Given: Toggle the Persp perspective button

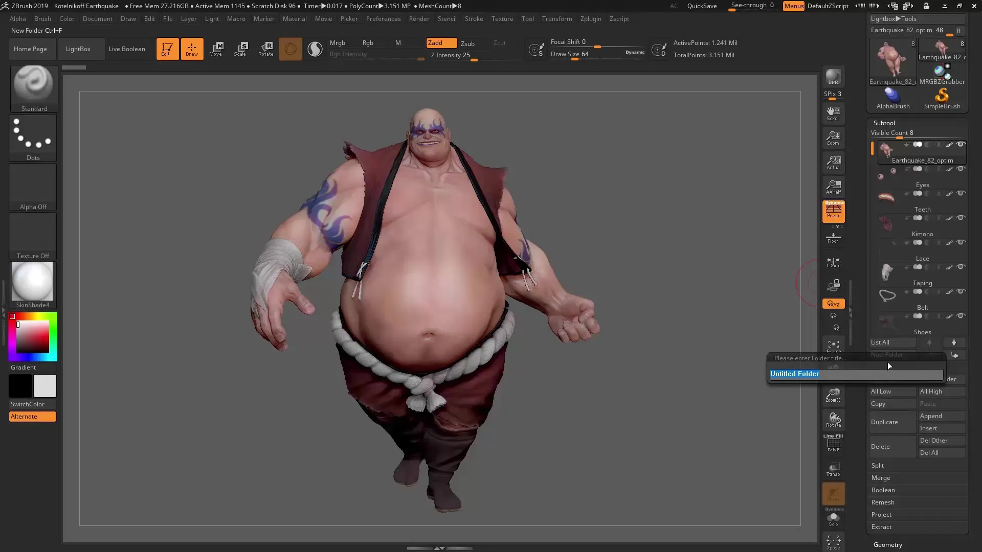Looking at the screenshot, I should click(x=833, y=212).
